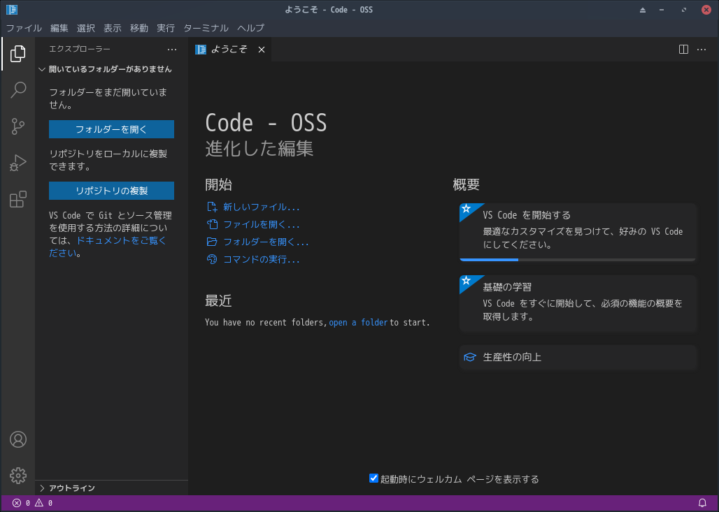This screenshot has width=719, height=512.
Task: Open editor more actions ellipsis
Action: (x=702, y=50)
